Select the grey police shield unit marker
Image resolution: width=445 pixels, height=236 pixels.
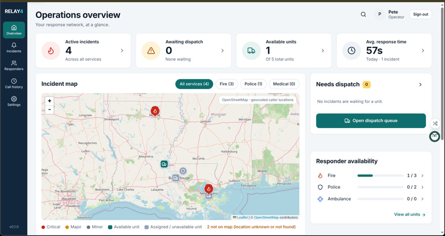(183, 171)
